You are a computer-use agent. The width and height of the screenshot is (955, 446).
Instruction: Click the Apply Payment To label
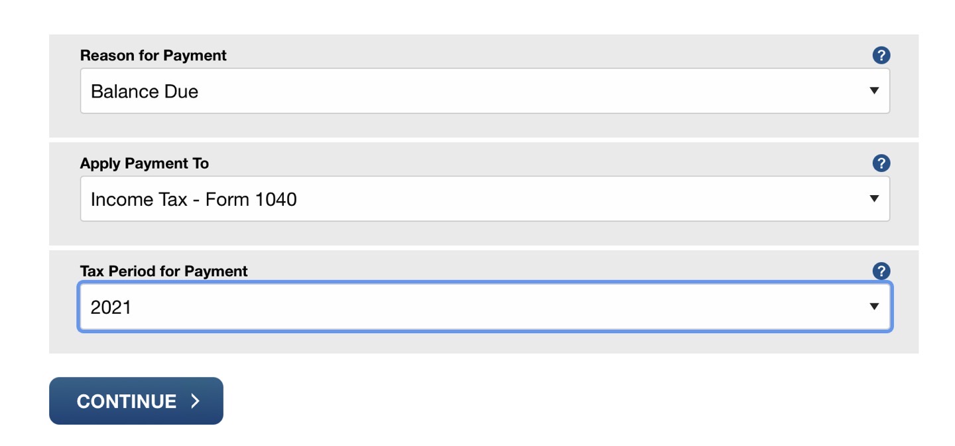click(145, 163)
